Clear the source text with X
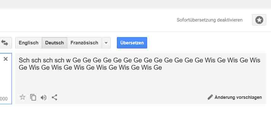The image size is (271, 128). click(6, 59)
